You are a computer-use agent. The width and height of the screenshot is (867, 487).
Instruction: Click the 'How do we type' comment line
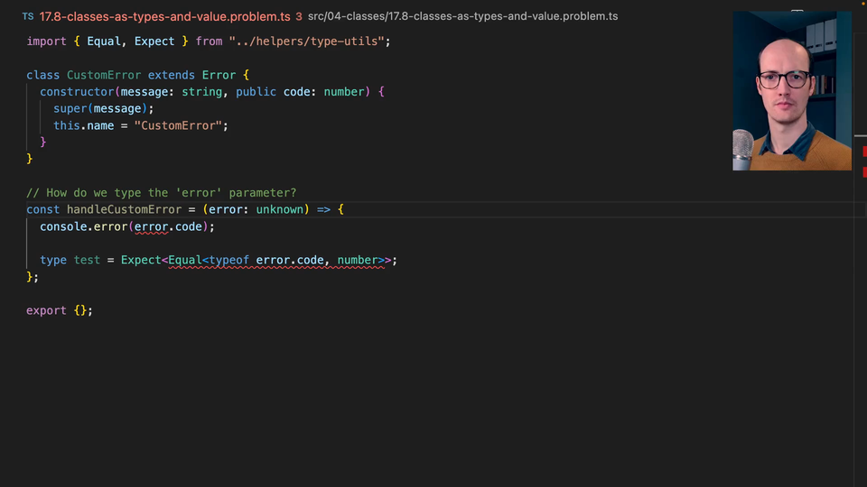tap(161, 193)
